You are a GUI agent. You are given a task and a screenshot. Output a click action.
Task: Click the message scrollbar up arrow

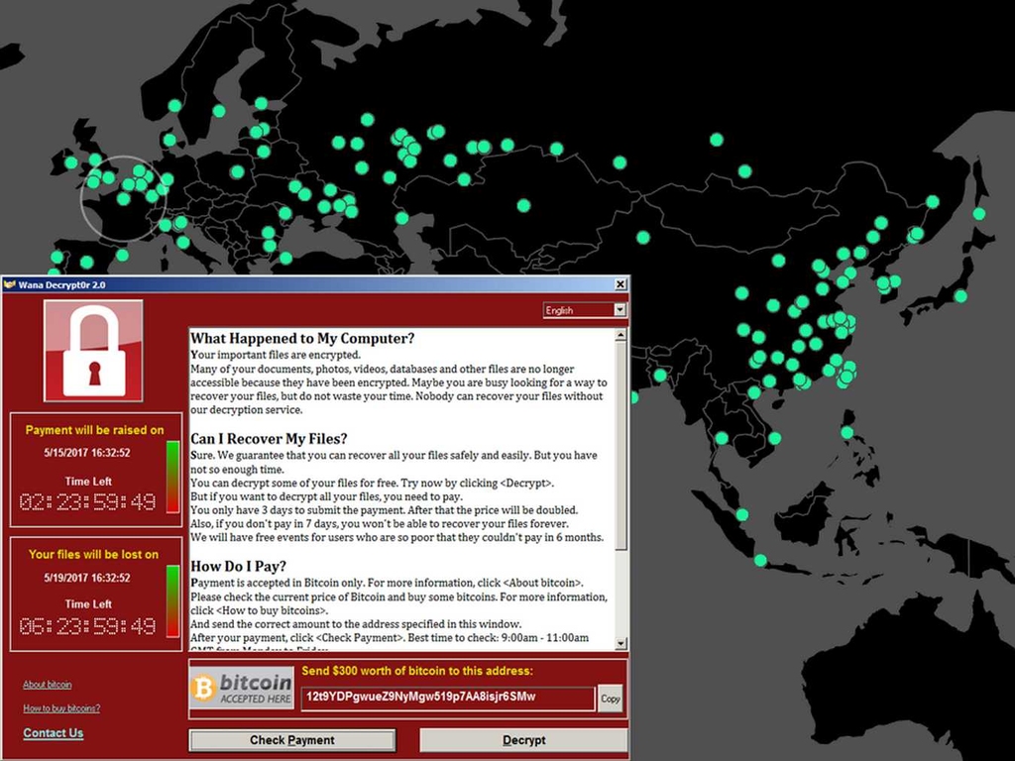(620, 335)
